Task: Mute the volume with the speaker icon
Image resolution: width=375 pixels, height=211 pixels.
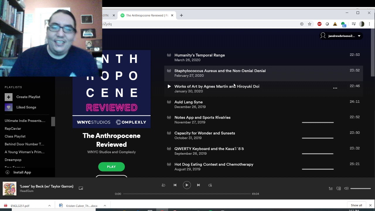Action: [346, 188]
